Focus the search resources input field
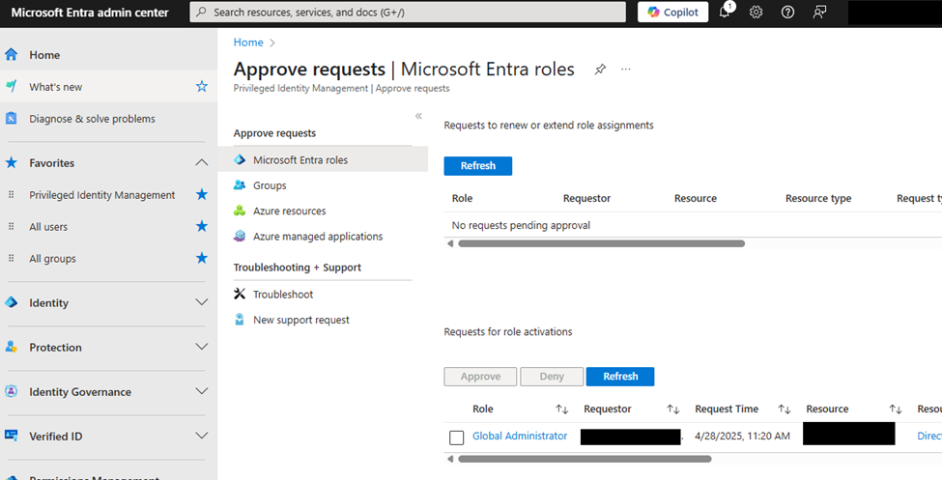Screen dimensions: 942x480 point(408,12)
